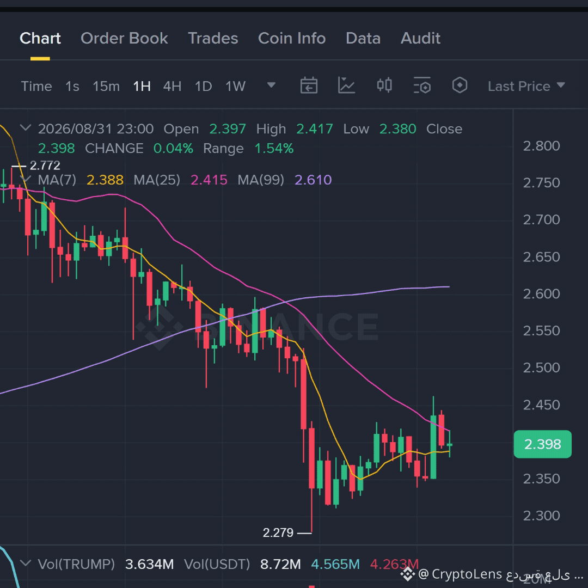The image size is (588, 588).
Task: Change the candlestick chart style icon
Action: [x=384, y=85]
